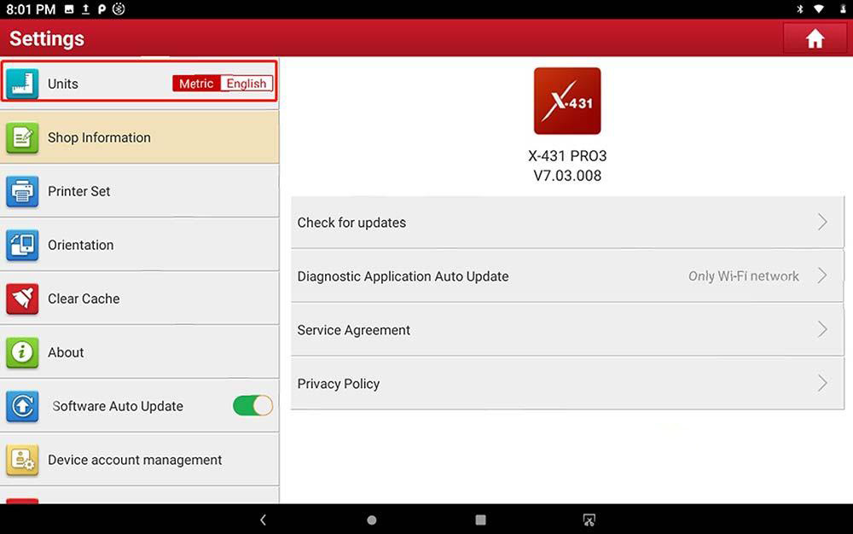Open Orientation settings
Image resolution: width=853 pixels, height=534 pixels.
[139, 246]
